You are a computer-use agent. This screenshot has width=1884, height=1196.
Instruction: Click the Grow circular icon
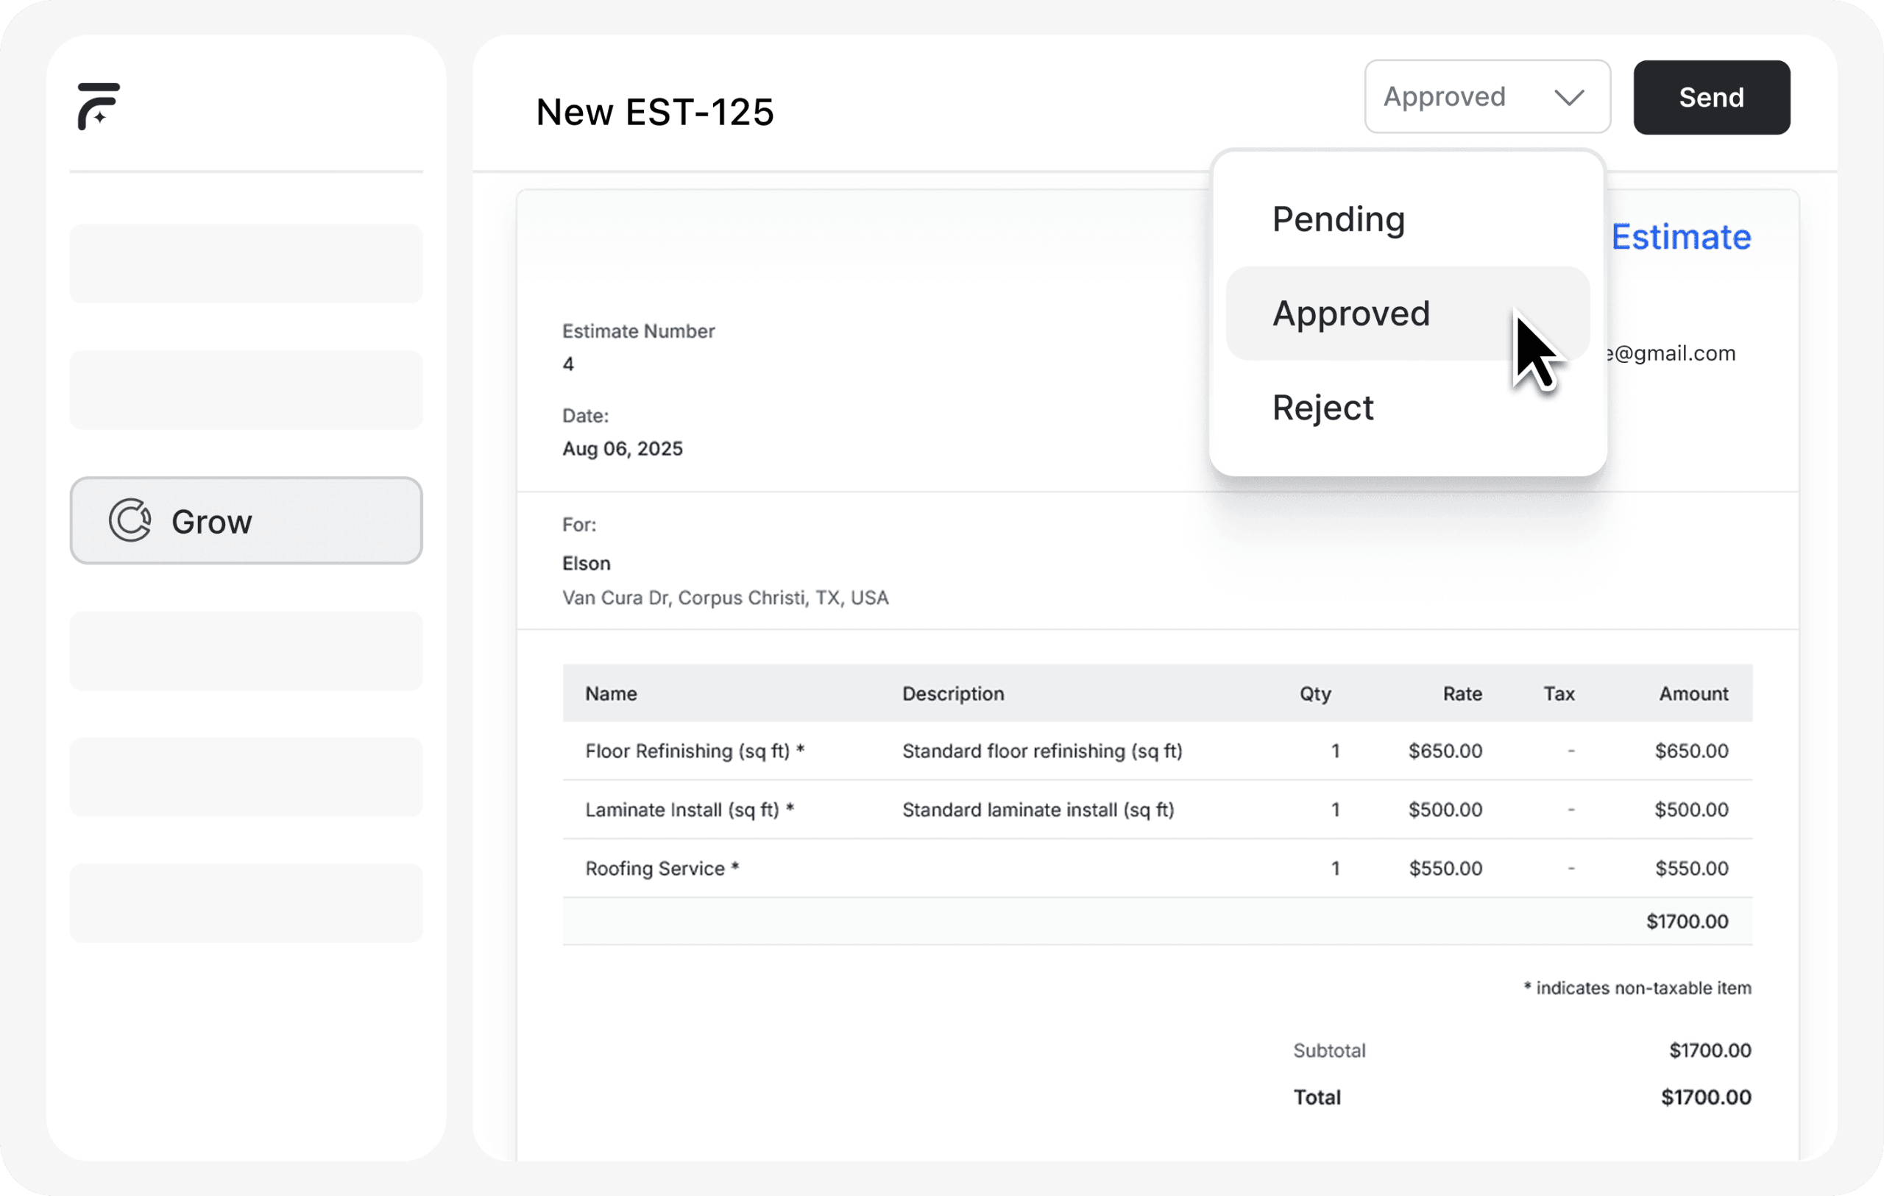[130, 520]
